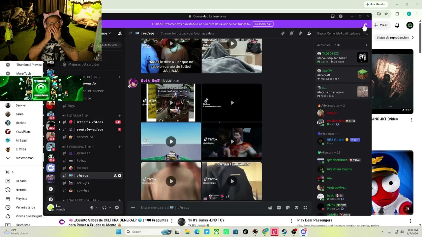
Task: Open Windows Start menu
Action: [x=119, y=232]
